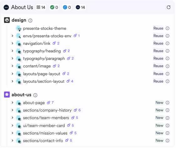The image size is (176, 148).
Task: Open info icon for sections/company-history row
Action: (x=167, y=110)
